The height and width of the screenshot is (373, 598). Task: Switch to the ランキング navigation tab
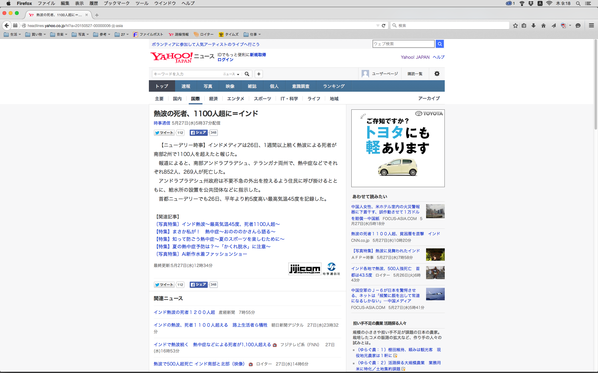click(334, 86)
